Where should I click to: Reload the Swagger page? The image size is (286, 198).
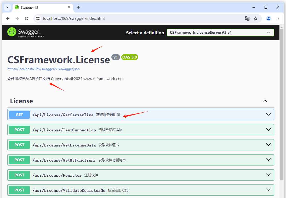point(27,18)
